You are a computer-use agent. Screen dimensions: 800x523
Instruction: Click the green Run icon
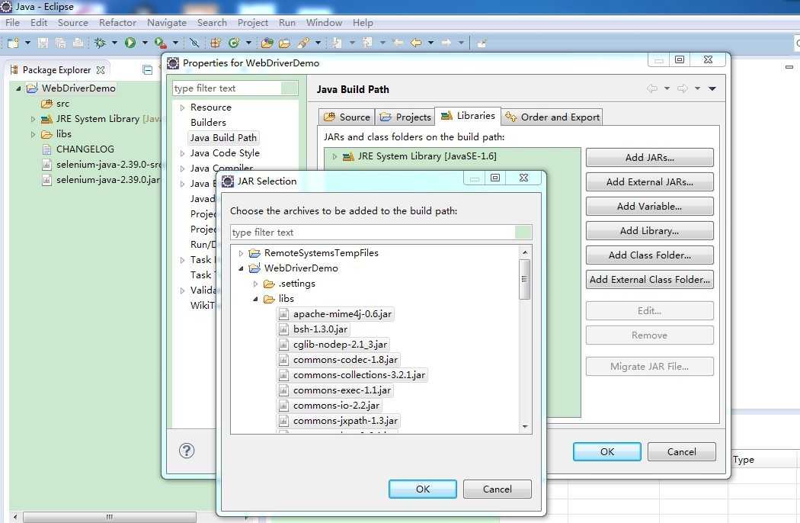(x=130, y=43)
